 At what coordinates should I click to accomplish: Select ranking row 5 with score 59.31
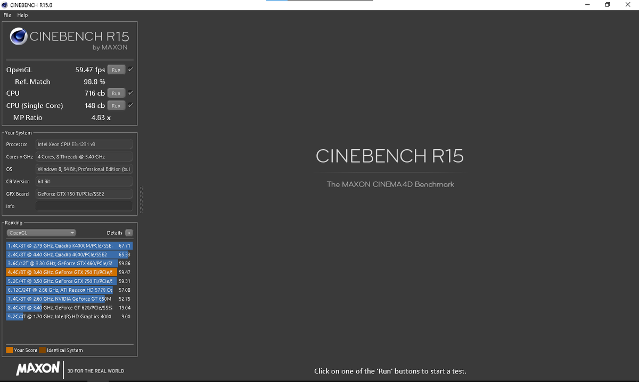coord(70,281)
